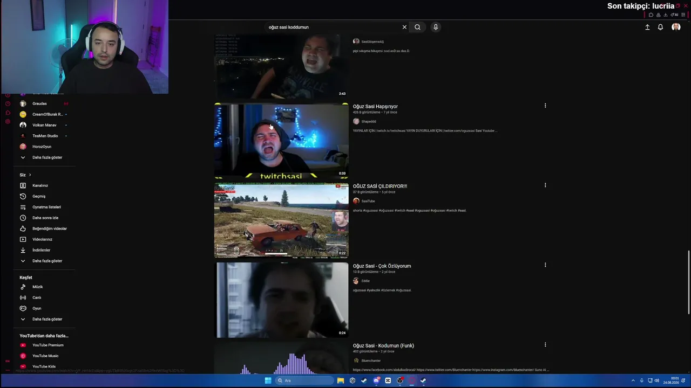The image size is (691, 388).
Task: Open the account avatar menu
Action: [676, 27]
